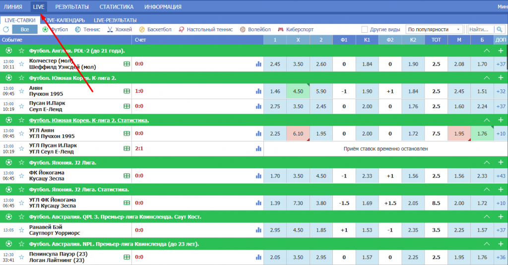This screenshot has height=265, width=508.
Task: Click the refresh icon beside the Все button
Action: [6, 30]
